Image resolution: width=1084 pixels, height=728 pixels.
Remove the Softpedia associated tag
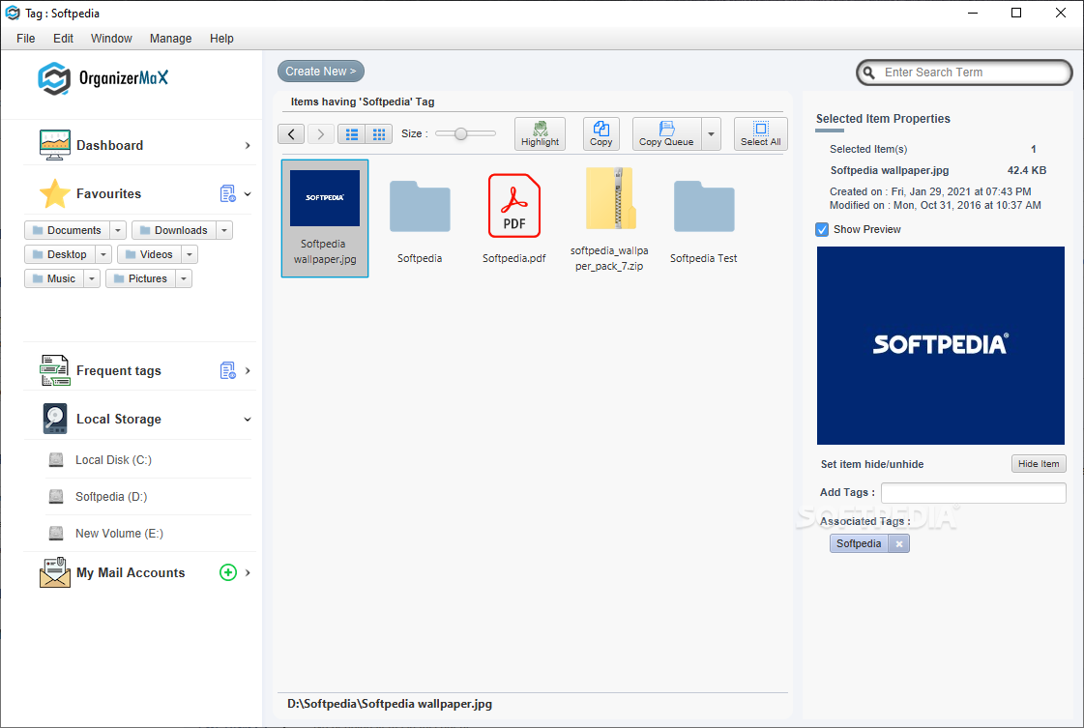(x=899, y=544)
